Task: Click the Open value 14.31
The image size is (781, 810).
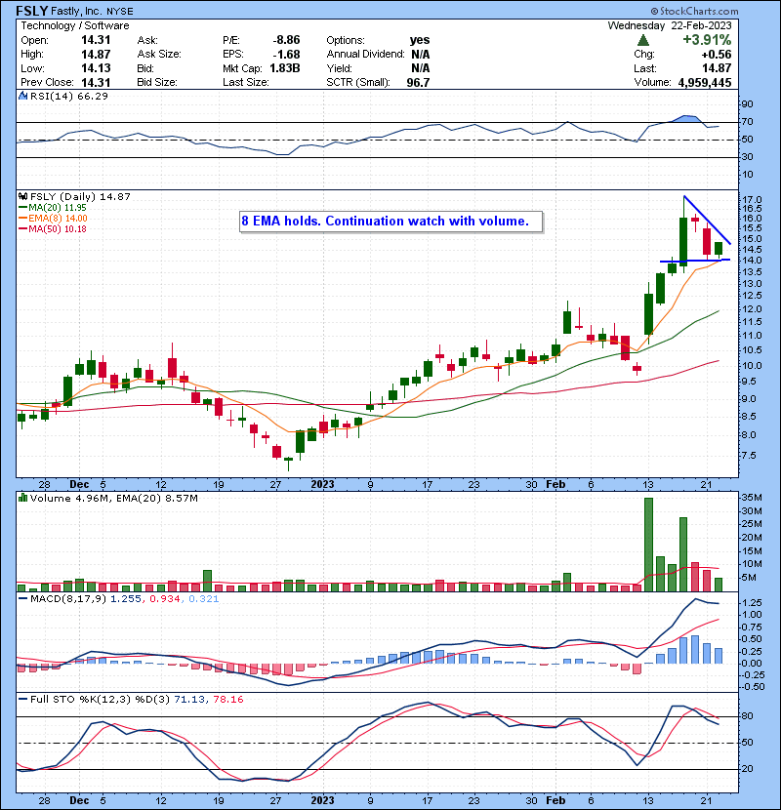Action: 96,40
